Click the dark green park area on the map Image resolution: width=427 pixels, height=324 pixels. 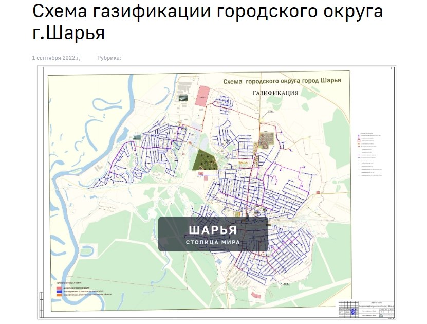205,159
